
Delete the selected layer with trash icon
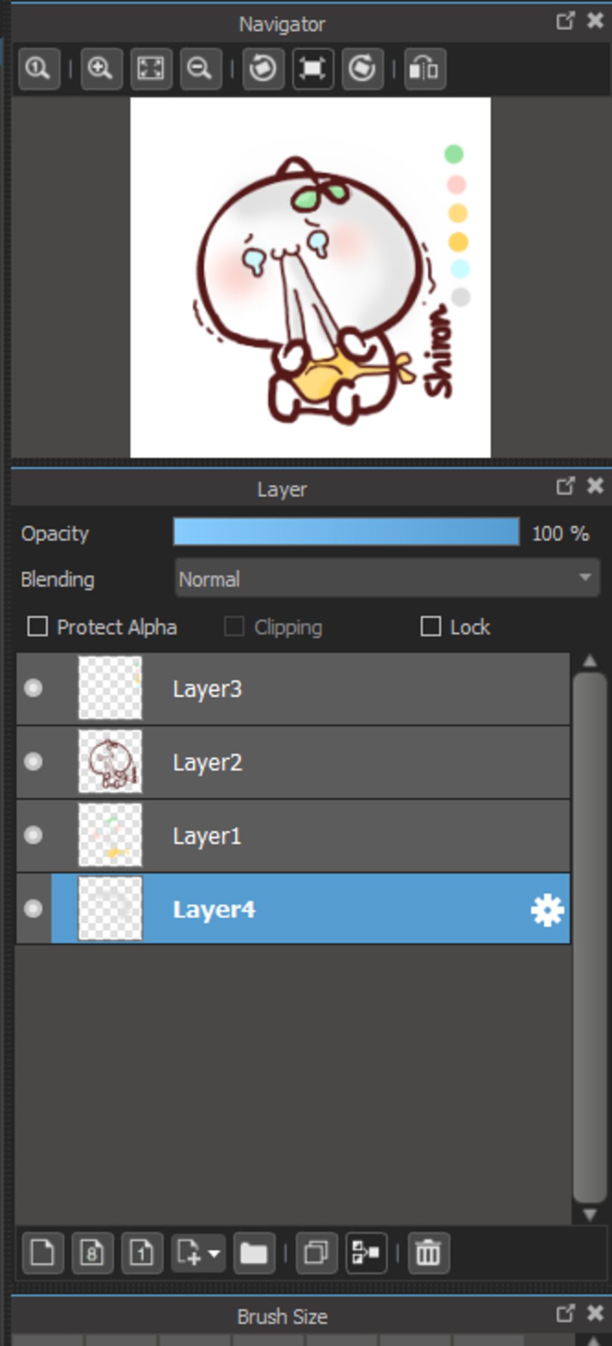click(x=429, y=1253)
